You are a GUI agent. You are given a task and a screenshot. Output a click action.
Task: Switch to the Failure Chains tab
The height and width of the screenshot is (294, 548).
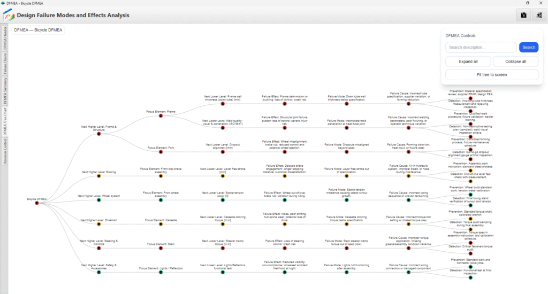coord(5,64)
